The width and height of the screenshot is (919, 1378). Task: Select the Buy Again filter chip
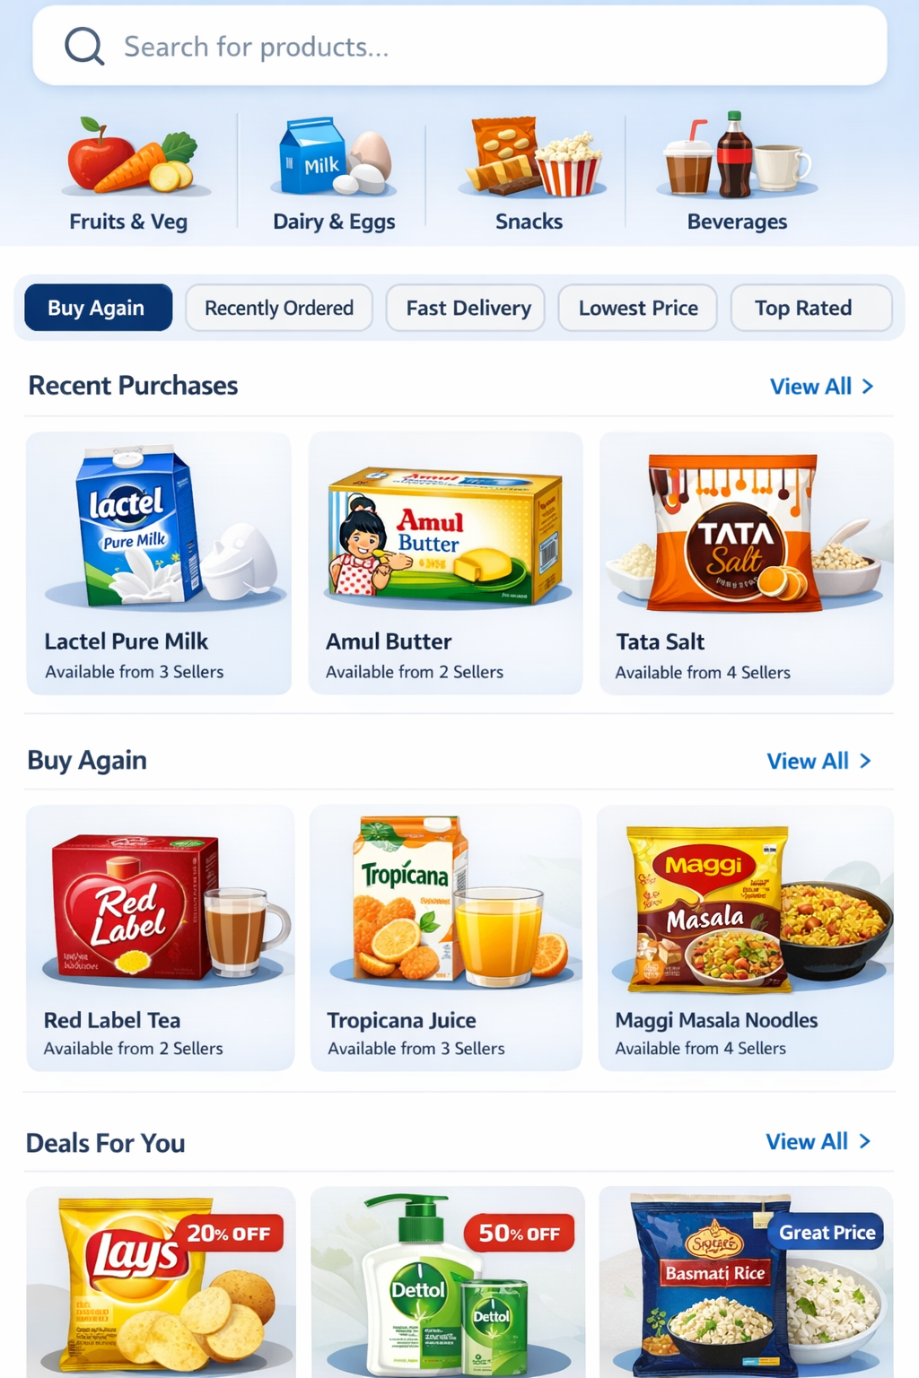[98, 308]
